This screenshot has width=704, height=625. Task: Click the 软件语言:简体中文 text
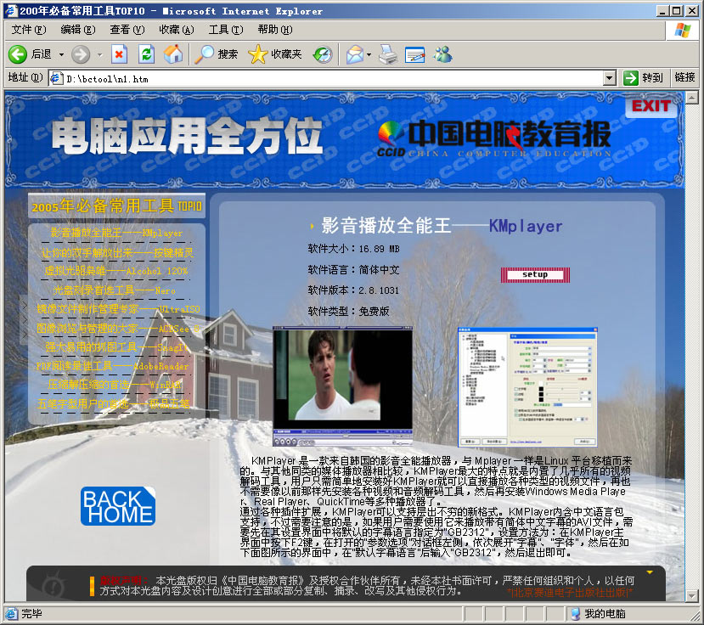tap(353, 270)
